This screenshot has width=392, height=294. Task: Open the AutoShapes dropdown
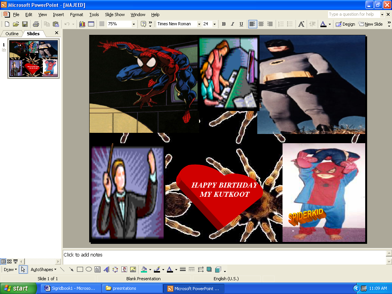pos(44,269)
